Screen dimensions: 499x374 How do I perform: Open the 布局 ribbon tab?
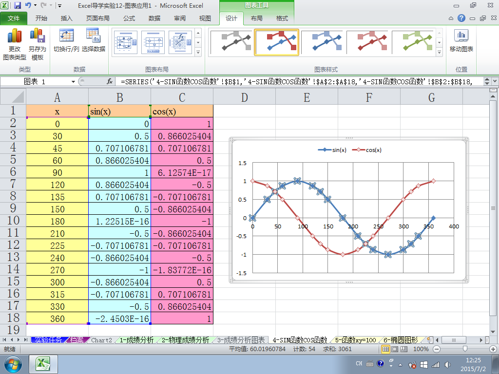[256, 19]
